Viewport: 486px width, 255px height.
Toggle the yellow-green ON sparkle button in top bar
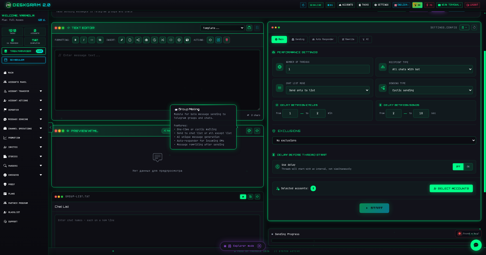417,5
